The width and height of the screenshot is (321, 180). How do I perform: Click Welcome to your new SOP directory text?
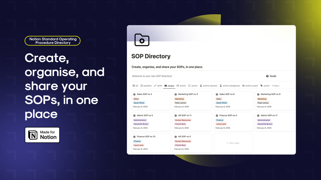pos(152,76)
